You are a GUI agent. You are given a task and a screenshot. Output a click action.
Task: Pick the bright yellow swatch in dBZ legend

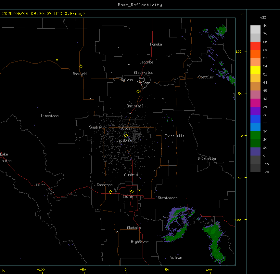(x=255, y=70)
